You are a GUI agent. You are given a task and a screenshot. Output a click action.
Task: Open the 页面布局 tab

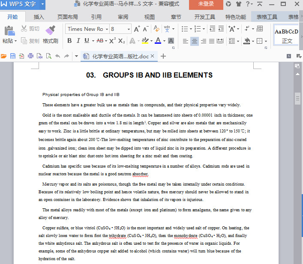tap(68, 17)
